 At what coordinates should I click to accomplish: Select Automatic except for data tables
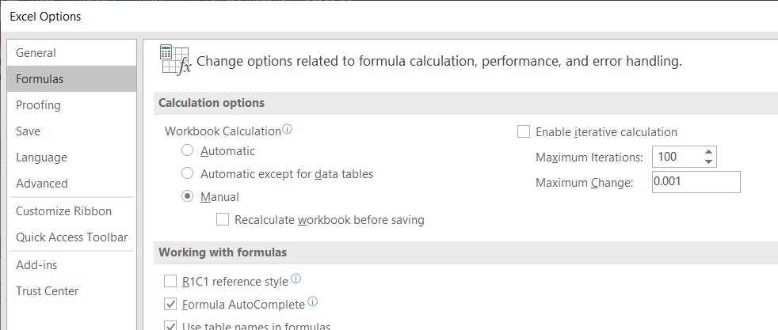pos(188,173)
